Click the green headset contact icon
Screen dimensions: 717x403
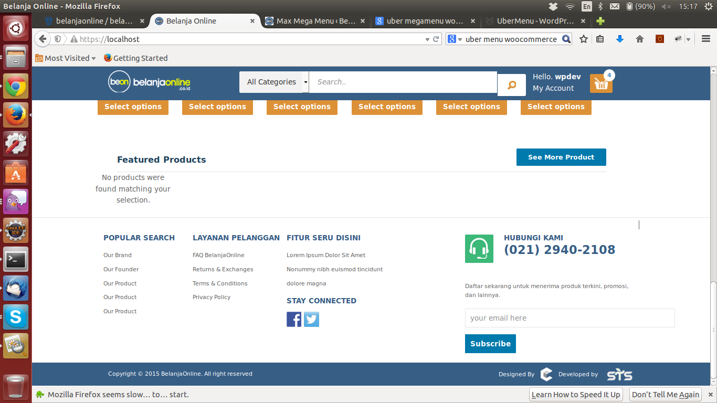(479, 249)
